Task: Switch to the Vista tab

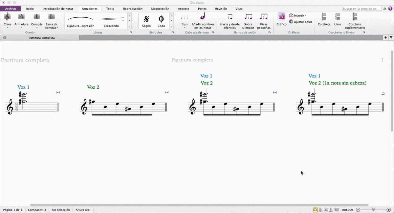Action: click(239, 9)
